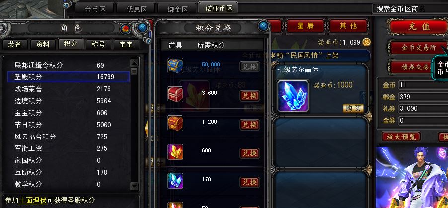
Task: Click 兑换 button for the 3,600 point item
Action: pos(250,96)
